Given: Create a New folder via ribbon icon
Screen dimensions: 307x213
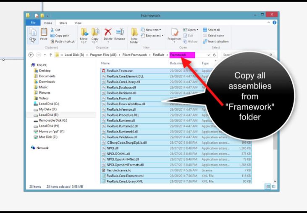Looking at the screenshot, I should 134,34.
